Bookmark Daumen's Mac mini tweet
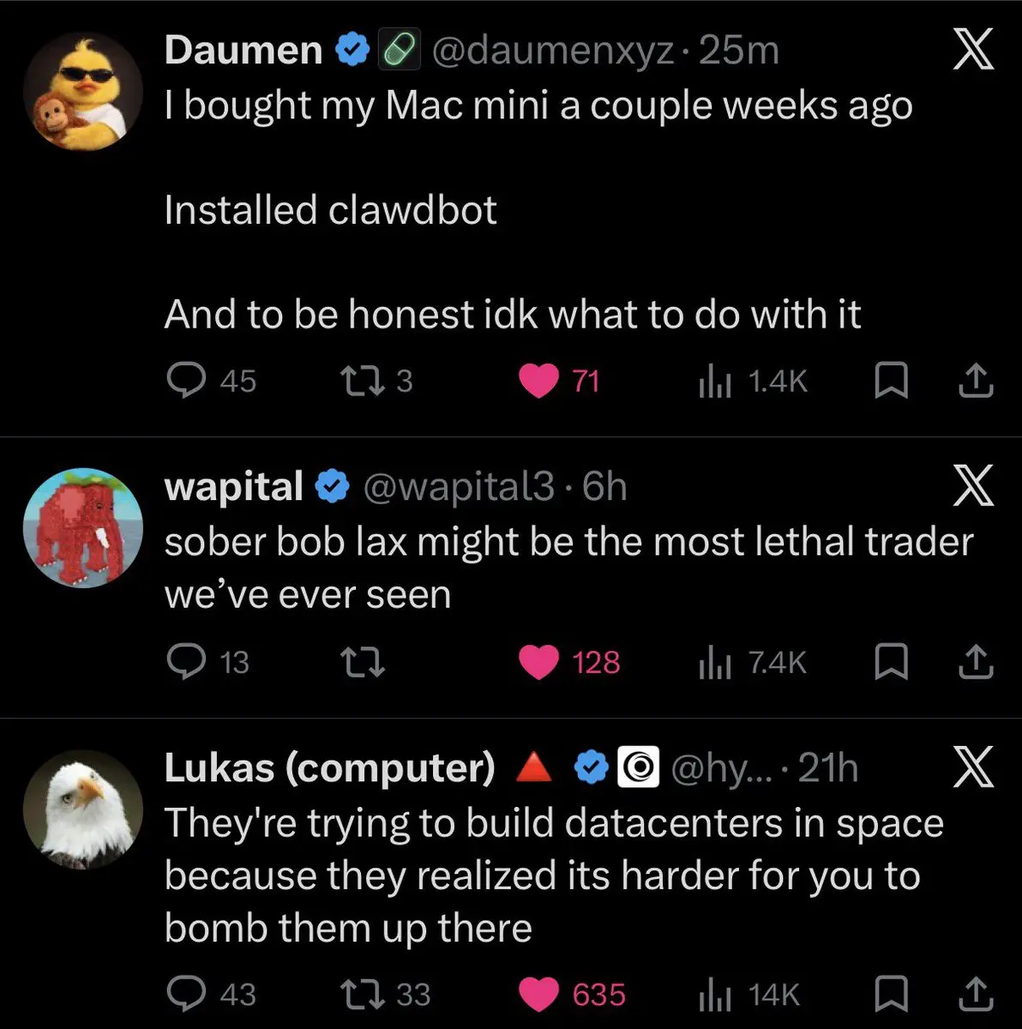 pos(892,381)
